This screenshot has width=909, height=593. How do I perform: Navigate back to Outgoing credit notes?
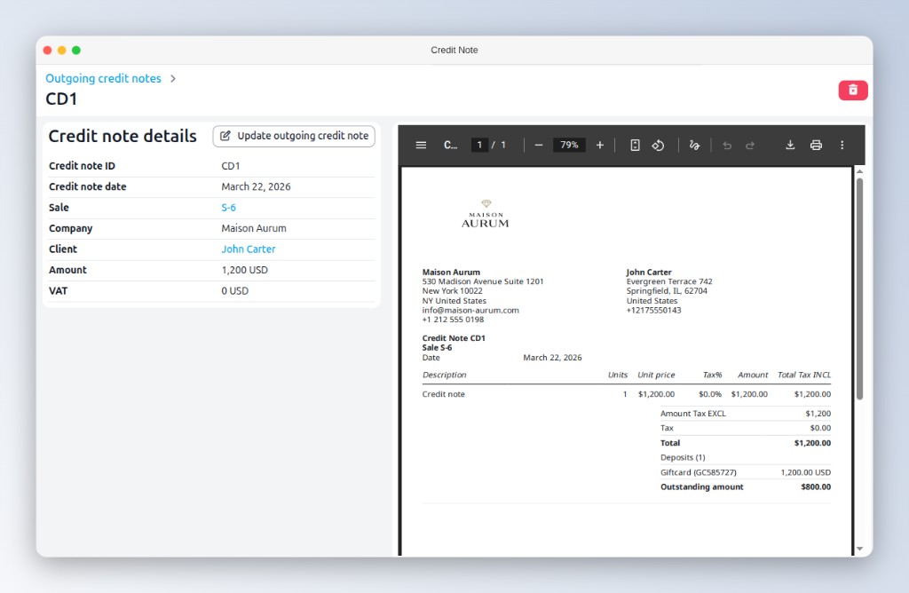(102, 78)
